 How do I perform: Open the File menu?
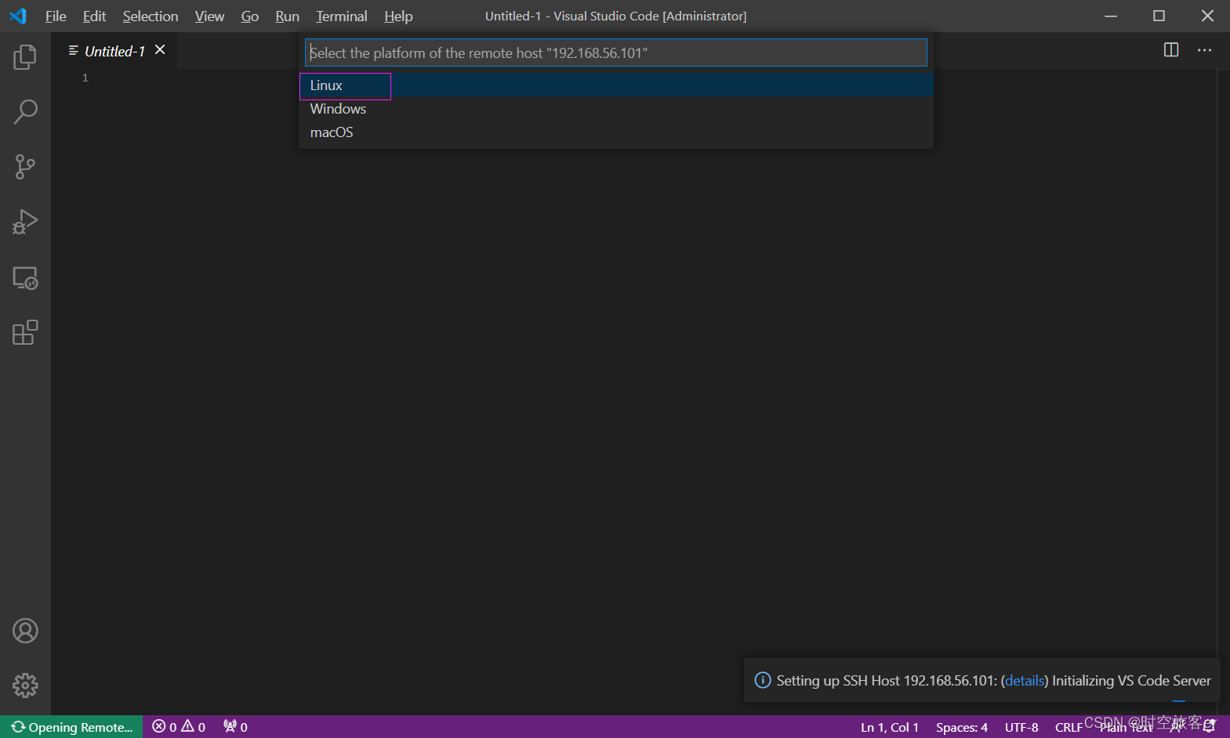pos(56,16)
